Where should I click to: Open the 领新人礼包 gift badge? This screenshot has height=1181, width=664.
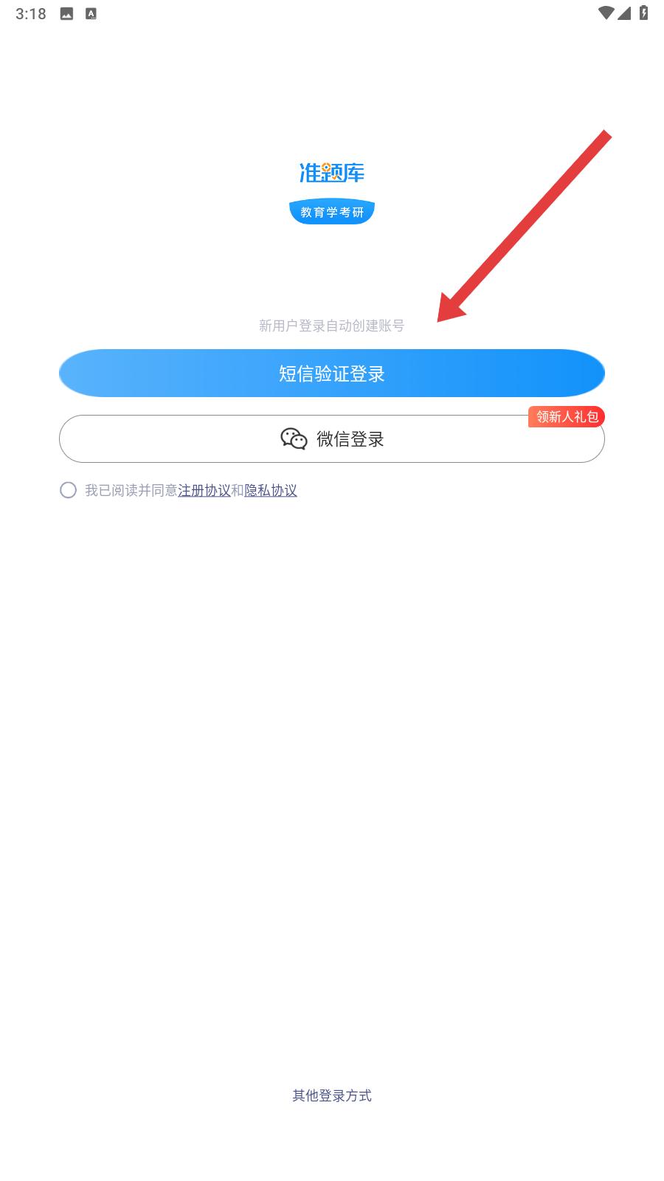click(x=567, y=417)
